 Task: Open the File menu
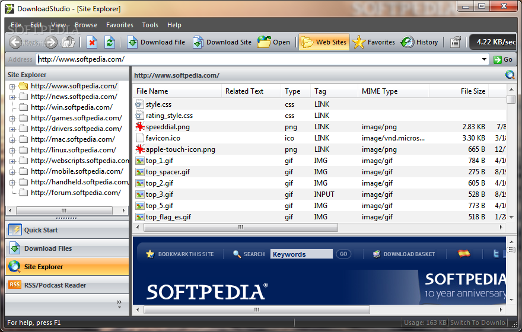click(16, 25)
